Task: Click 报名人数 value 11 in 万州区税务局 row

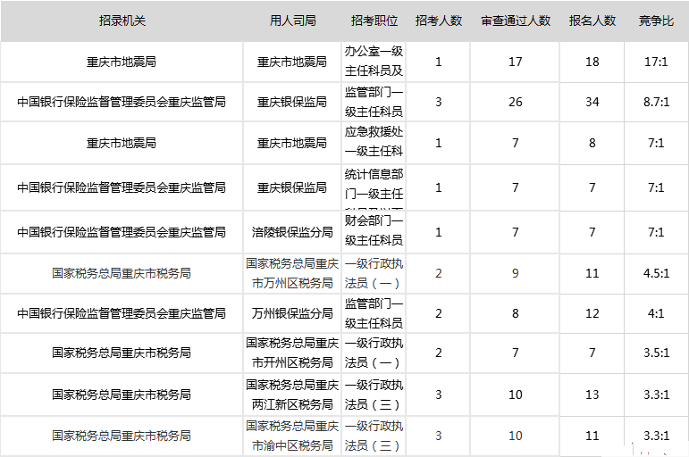Action: [x=592, y=273]
